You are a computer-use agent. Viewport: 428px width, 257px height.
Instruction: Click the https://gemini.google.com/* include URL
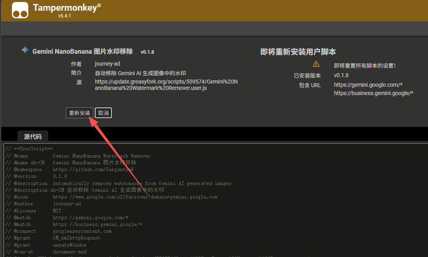[368, 85]
